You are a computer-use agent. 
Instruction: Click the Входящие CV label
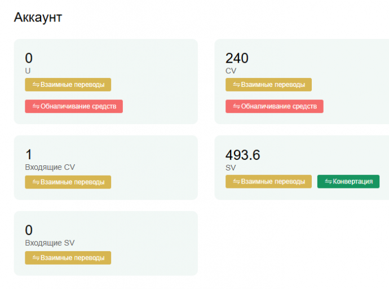coord(50,167)
